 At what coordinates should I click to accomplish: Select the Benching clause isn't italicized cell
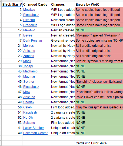(99, 82)
